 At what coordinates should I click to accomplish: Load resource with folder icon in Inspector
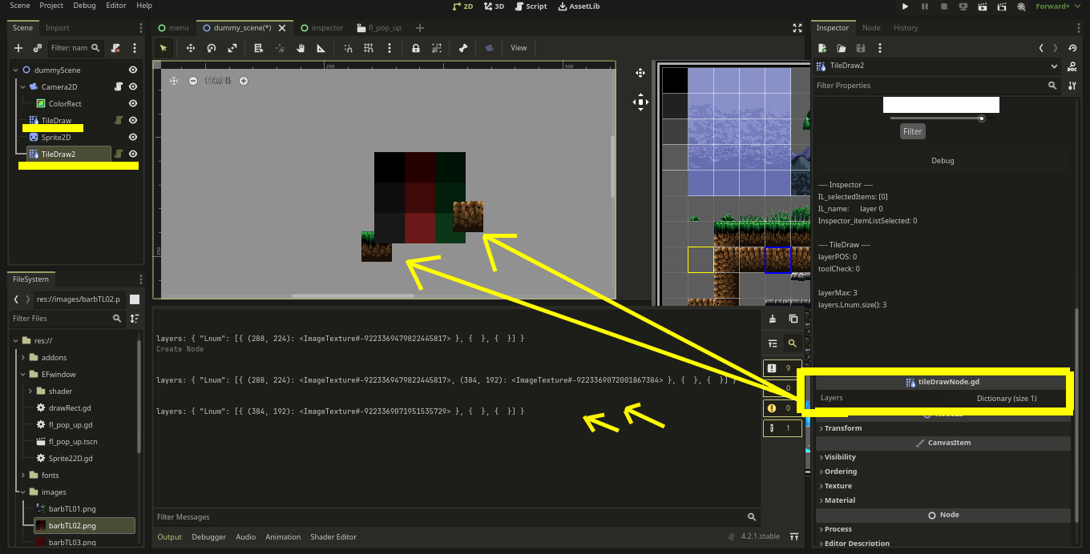842,48
